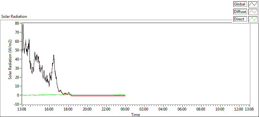Click the 18:00 time axis label
Screen dimensions: 259x117
tap(68, 109)
